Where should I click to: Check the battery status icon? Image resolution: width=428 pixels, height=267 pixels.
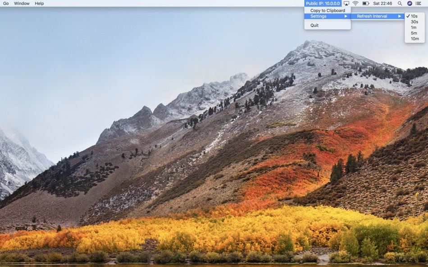pyautogui.click(x=365, y=4)
